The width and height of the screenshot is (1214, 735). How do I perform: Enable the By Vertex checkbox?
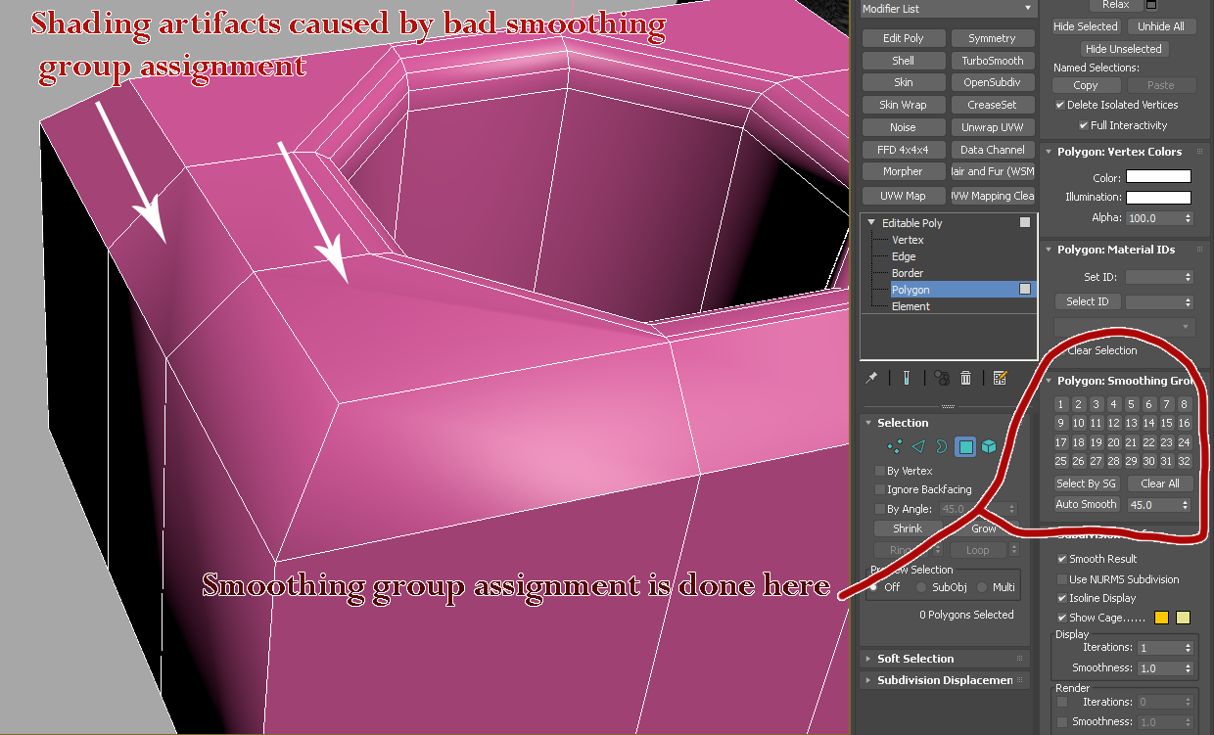click(879, 471)
